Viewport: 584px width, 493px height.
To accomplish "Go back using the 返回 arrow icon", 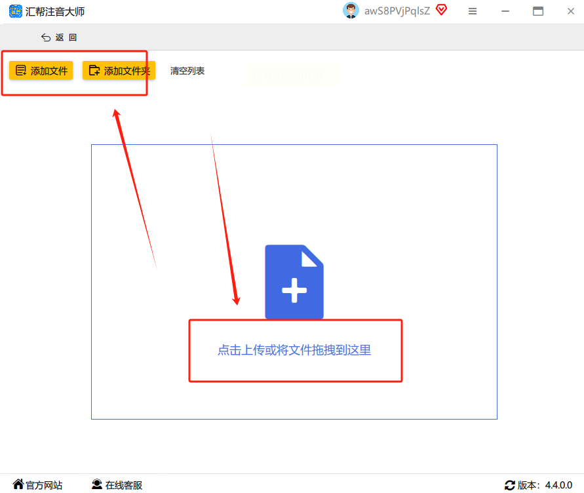I will coord(46,37).
